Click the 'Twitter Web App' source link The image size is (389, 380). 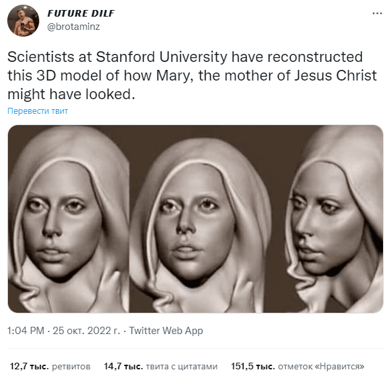[x=166, y=331]
